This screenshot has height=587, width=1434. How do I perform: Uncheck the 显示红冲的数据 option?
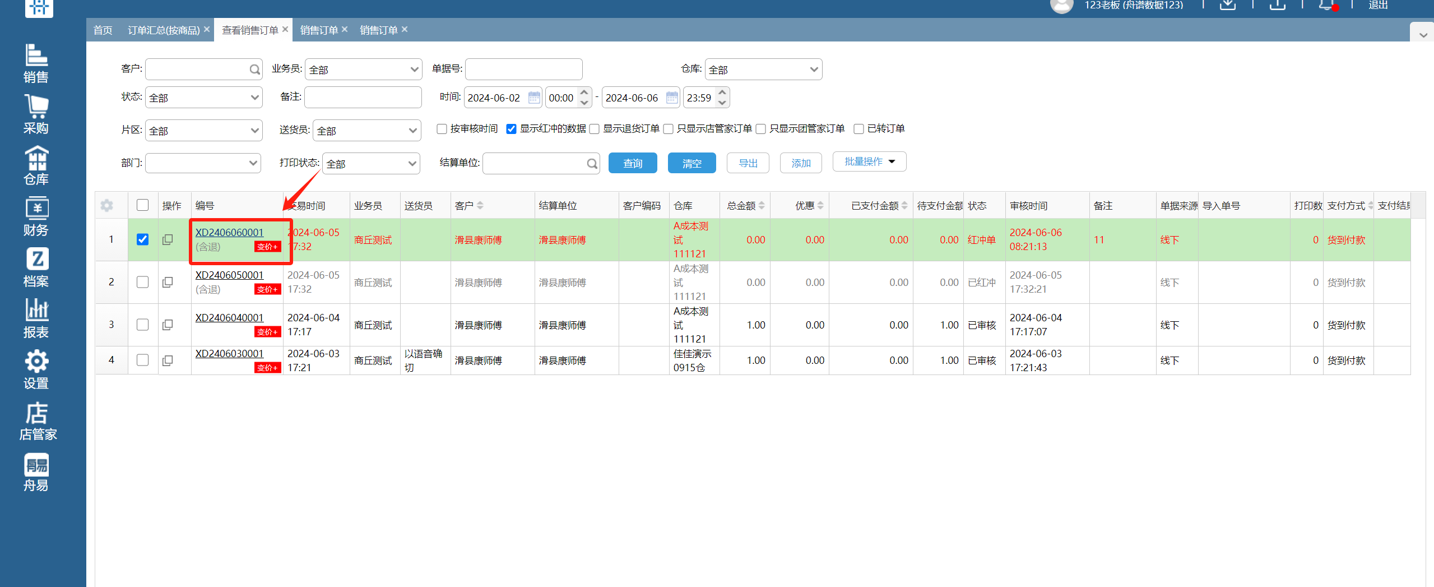click(511, 129)
